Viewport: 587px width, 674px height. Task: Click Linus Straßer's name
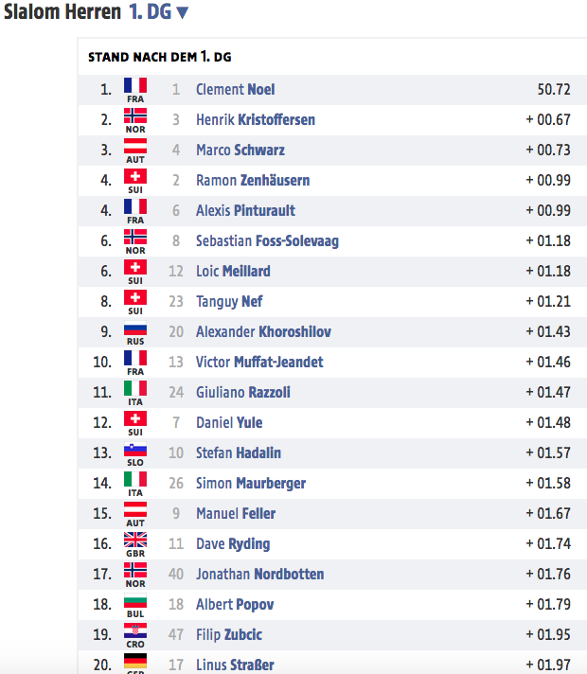235,665
